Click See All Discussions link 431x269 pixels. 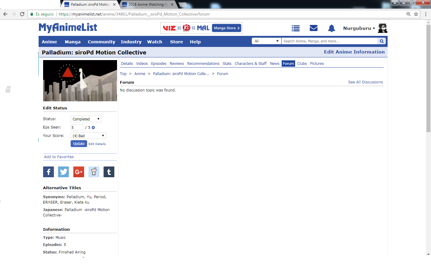tap(365, 82)
